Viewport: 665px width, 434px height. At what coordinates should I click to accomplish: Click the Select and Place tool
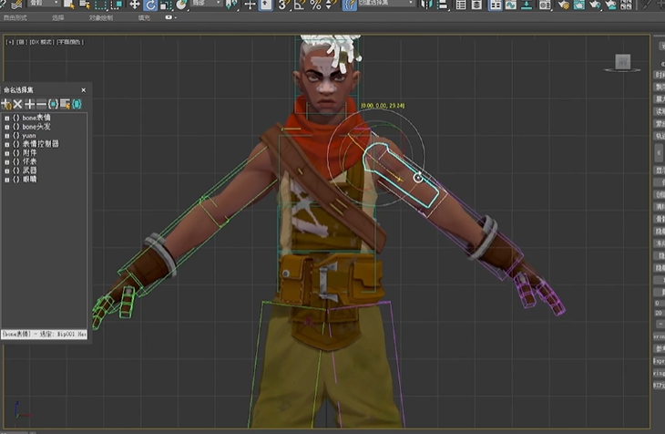click(x=181, y=5)
